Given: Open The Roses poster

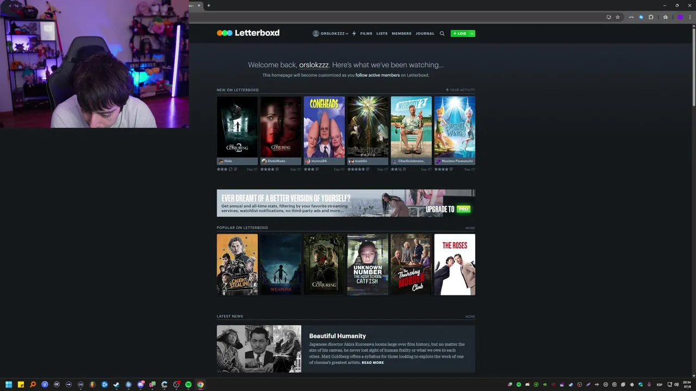Looking at the screenshot, I should click(455, 264).
